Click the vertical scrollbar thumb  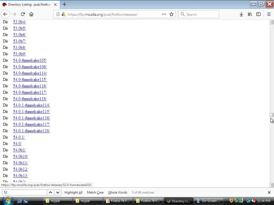pos(272,115)
